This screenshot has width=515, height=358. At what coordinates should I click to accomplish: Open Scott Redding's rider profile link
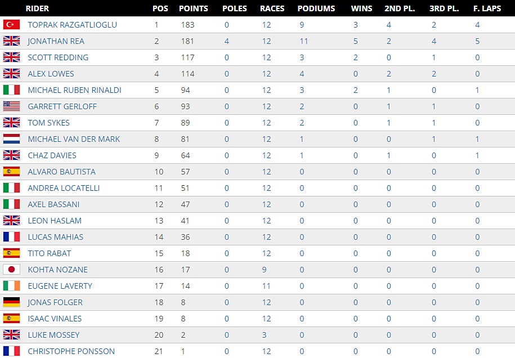58,57
